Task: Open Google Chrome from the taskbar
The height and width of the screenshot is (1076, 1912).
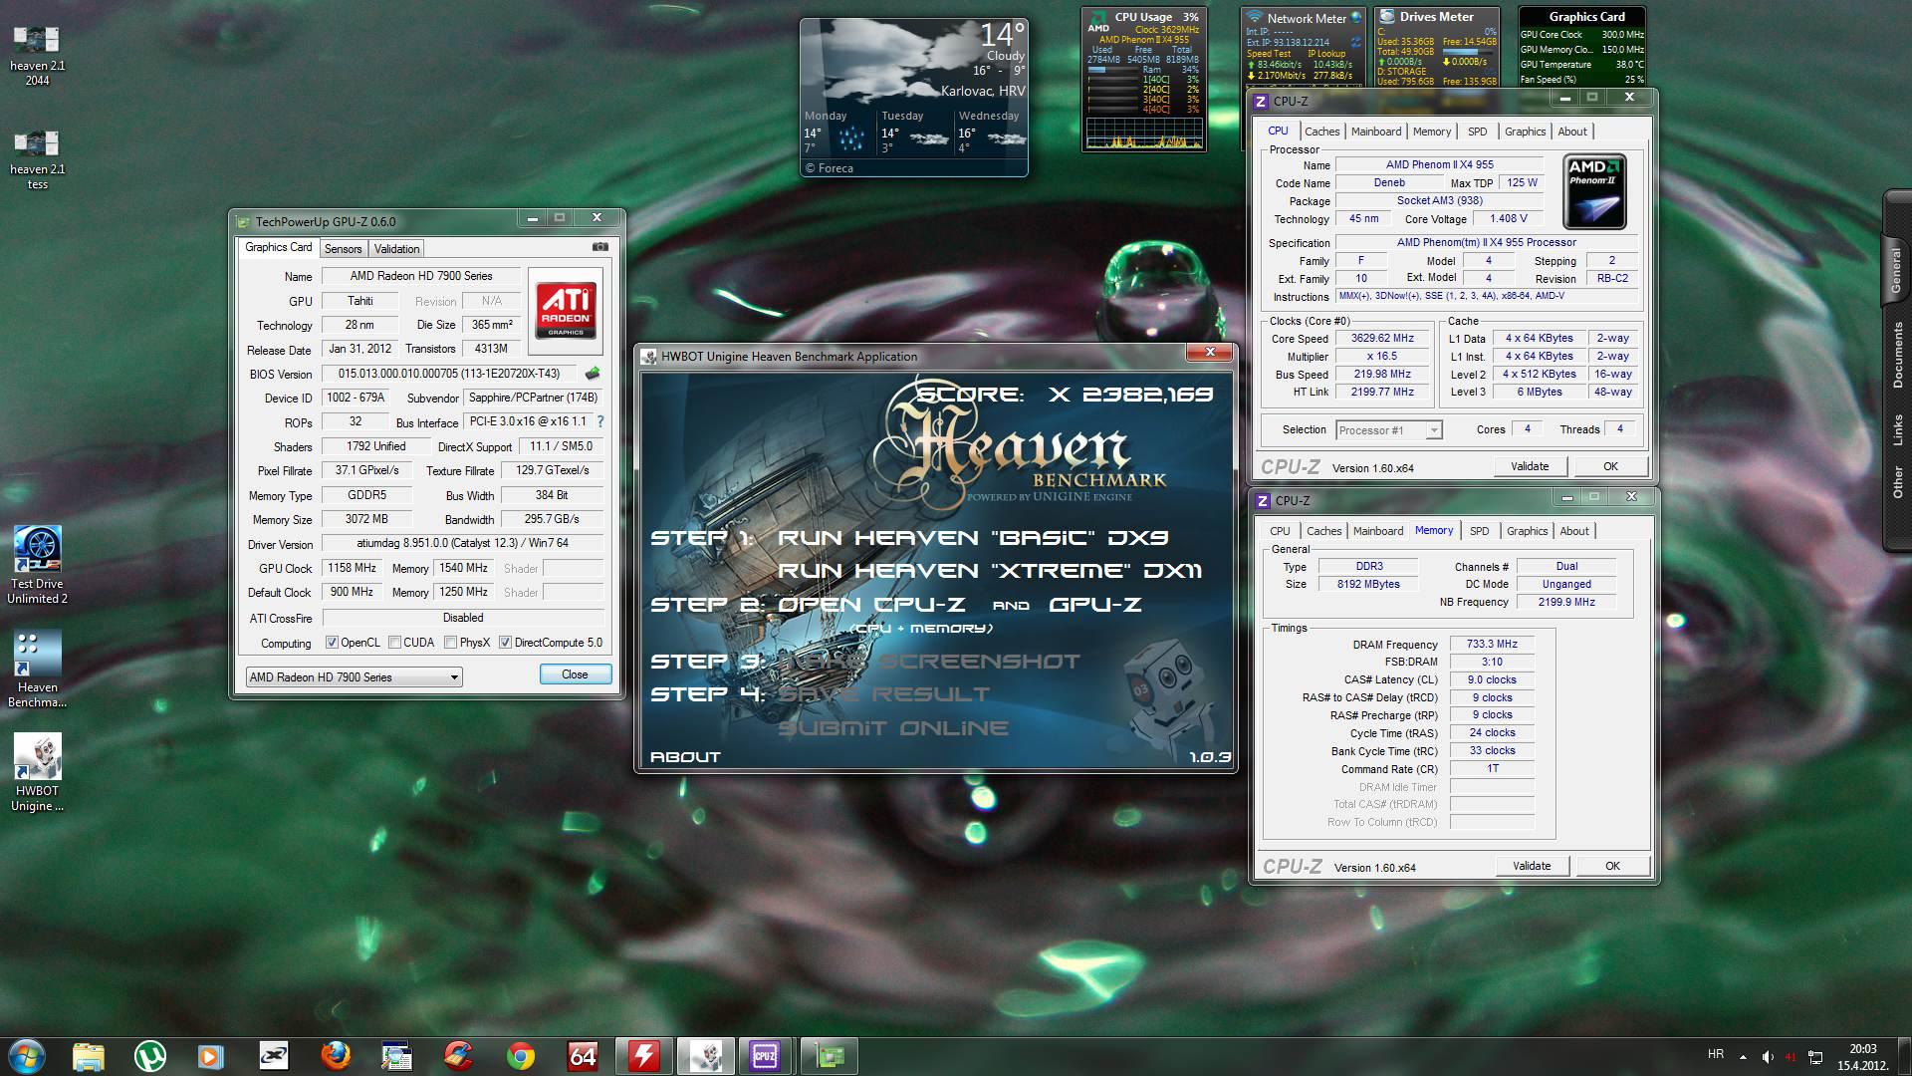Action: click(x=520, y=1056)
